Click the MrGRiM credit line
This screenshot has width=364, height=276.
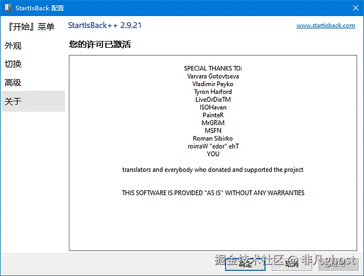tap(213, 123)
